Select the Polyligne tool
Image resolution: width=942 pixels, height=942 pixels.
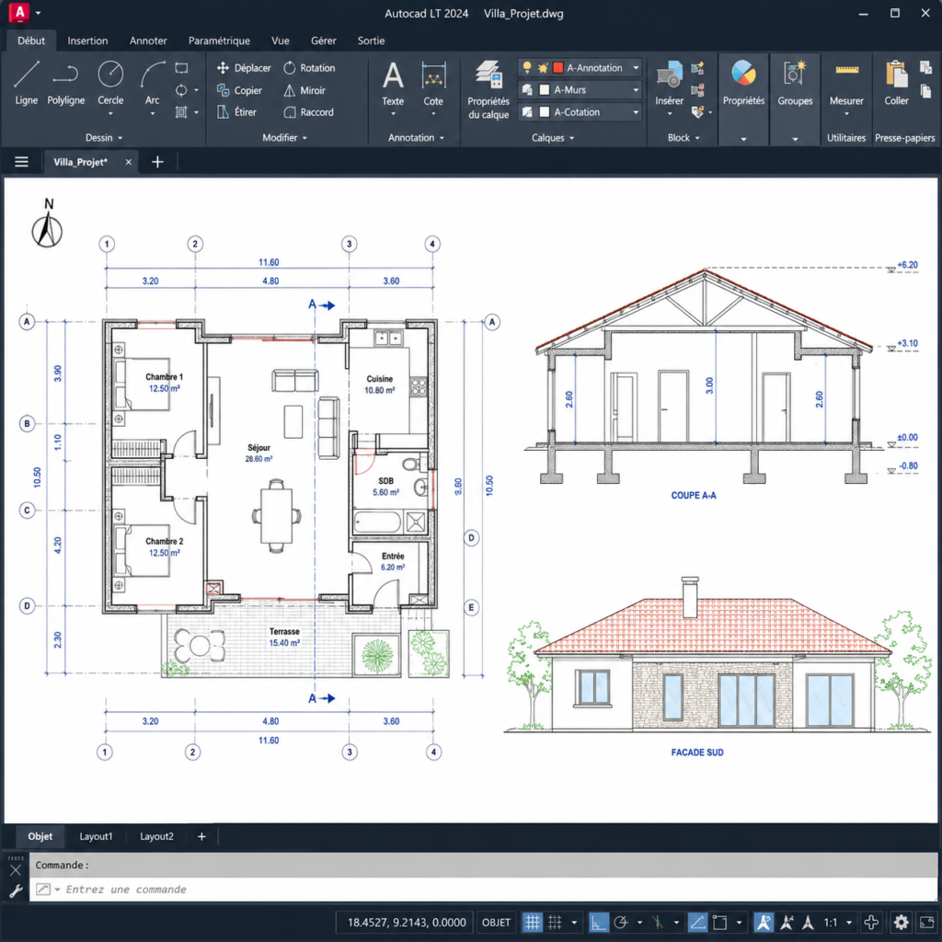point(65,83)
